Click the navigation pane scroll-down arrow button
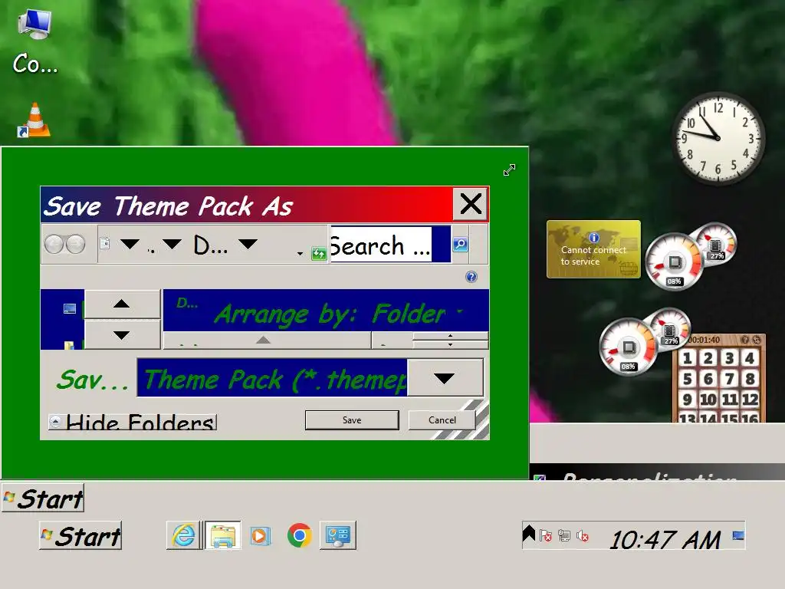 click(x=122, y=334)
